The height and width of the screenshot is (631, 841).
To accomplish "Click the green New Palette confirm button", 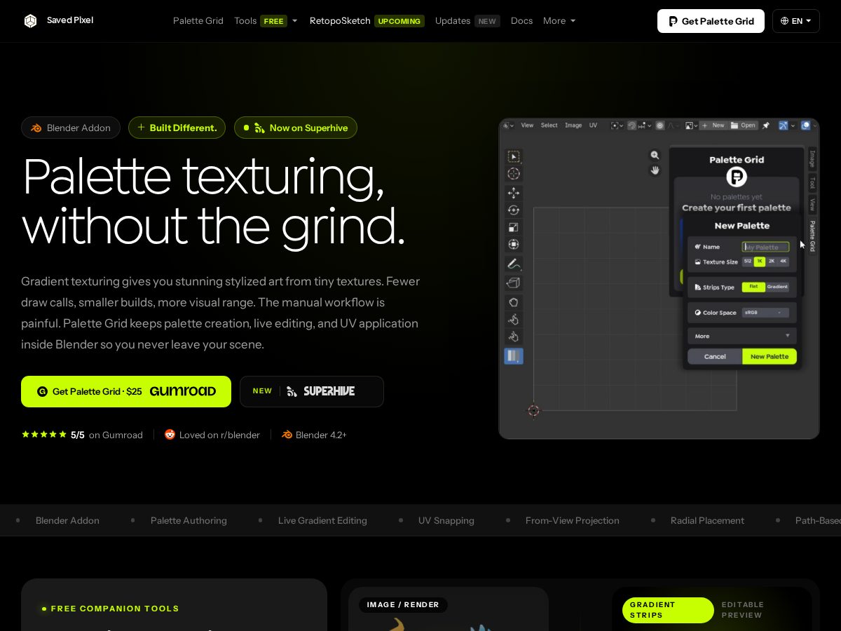I will point(770,356).
